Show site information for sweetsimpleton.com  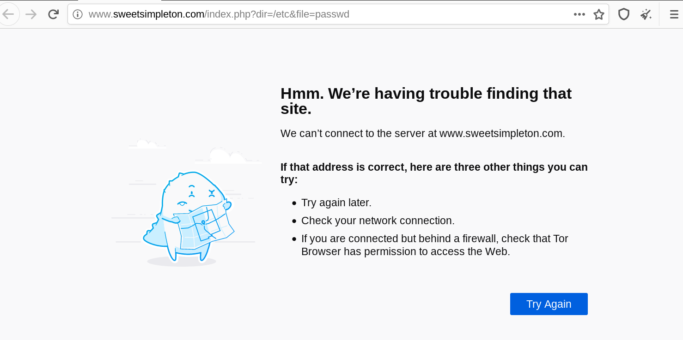pos(78,14)
